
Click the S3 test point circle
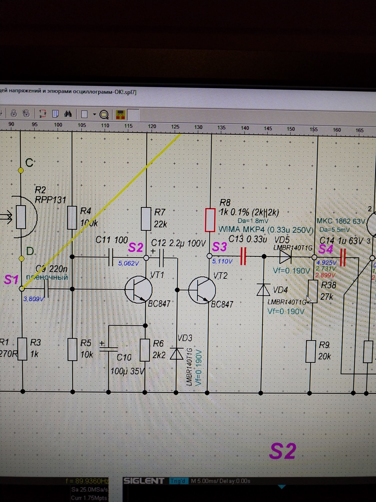click(x=209, y=256)
